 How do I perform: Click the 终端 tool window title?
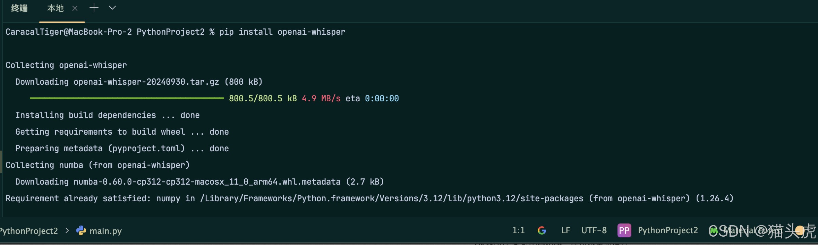pyautogui.click(x=19, y=7)
